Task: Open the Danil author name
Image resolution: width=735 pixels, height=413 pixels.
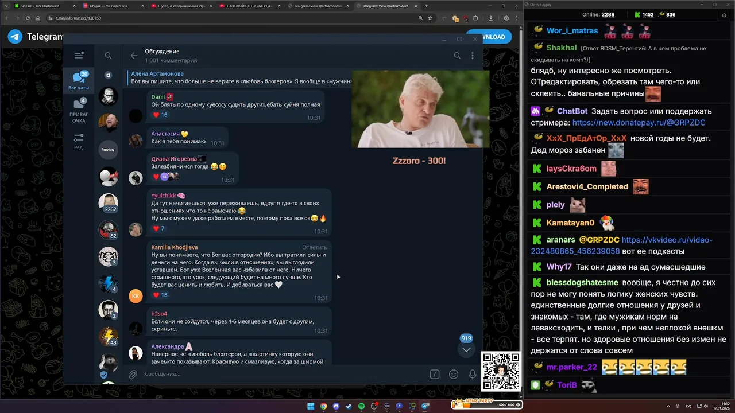Action: coord(158,97)
